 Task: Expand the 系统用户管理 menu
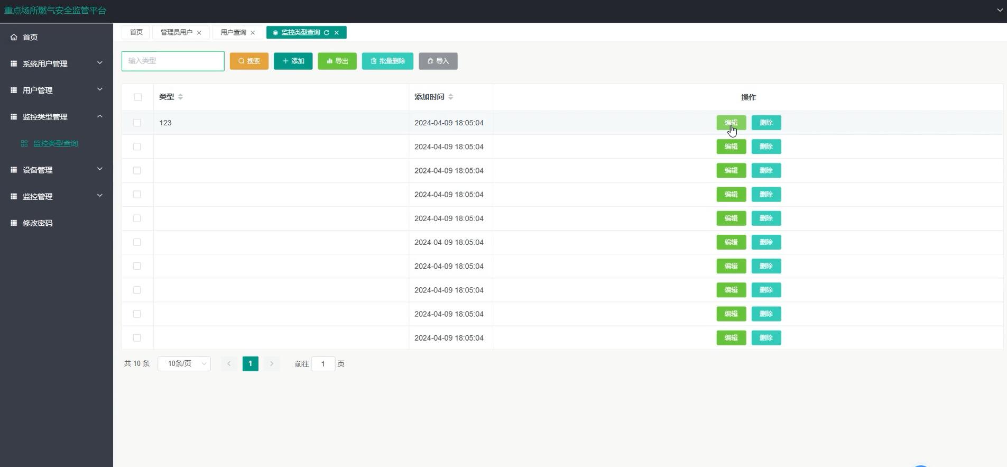[x=57, y=63]
